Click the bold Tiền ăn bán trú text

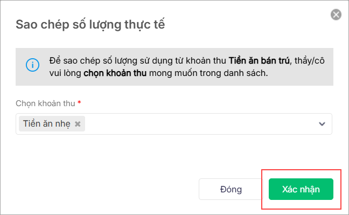259,60
